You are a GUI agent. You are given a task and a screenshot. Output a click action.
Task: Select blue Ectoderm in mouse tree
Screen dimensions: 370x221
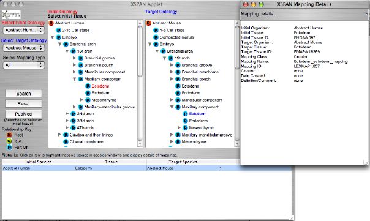pyautogui.click(x=198, y=114)
